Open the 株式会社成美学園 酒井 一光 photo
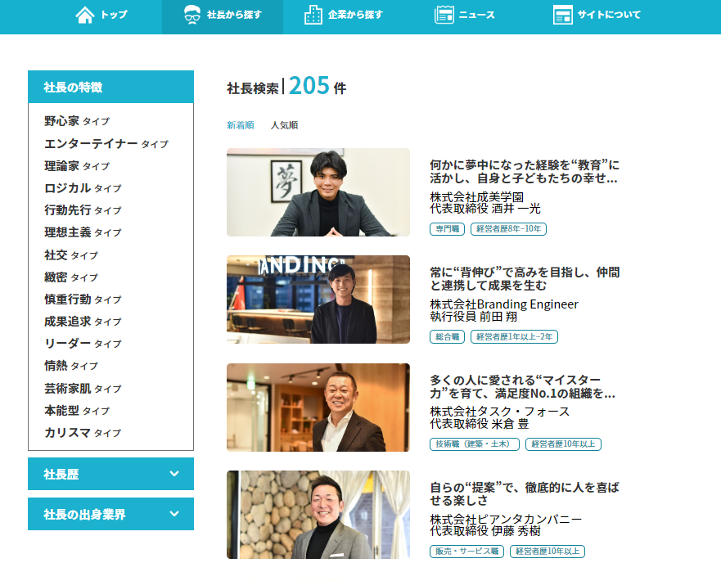Image resolution: width=721 pixels, height=581 pixels. tap(318, 192)
